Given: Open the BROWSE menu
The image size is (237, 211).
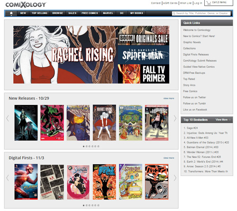Looking at the screenshot, I should coord(58,13).
